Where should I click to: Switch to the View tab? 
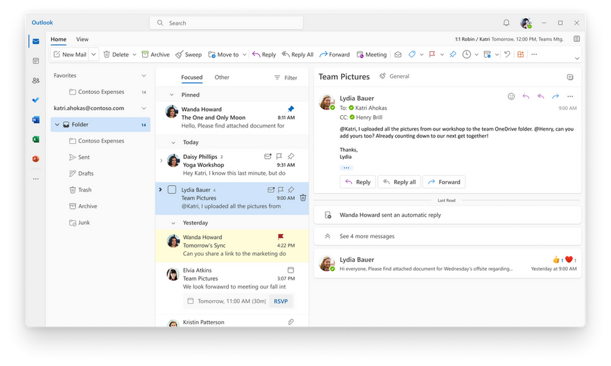coord(82,39)
